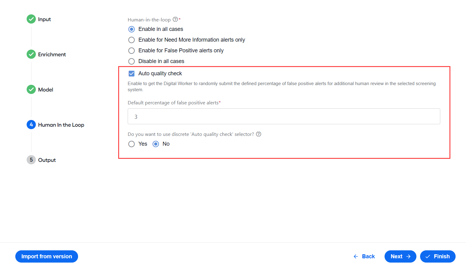Click the green checkmark icon for Model step
The height and width of the screenshot is (269, 466).
(x=31, y=89)
